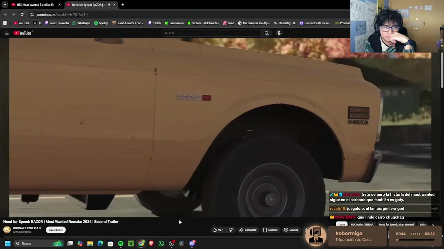Navigate back in browser history
This screenshot has width=444, height=249.
[x=5, y=15]
